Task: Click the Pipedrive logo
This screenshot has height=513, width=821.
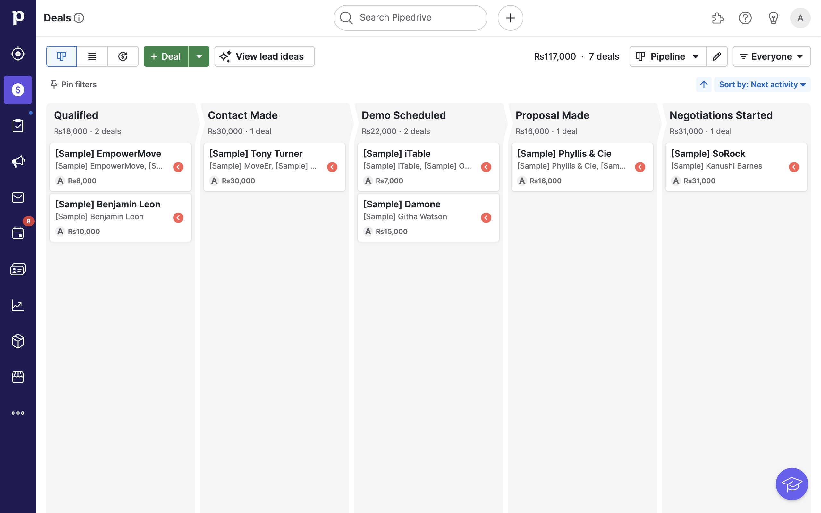Action: 18,18
